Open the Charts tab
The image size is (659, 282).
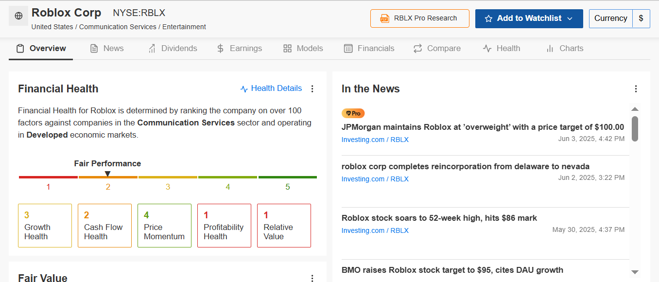pyautogui.click(x=565, y=48)
